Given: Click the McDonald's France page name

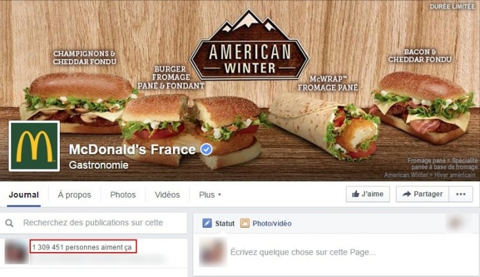Looking at the screenshot, I should click(x=132, y=150).
